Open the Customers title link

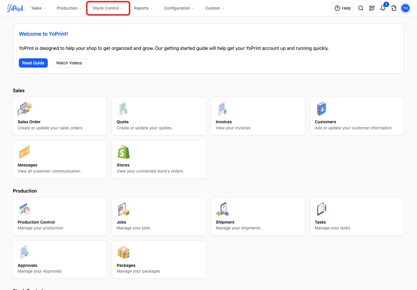pos(325,122)
